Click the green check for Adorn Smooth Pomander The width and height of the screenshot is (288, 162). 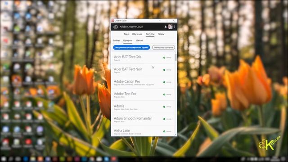[x=164, y=119]
